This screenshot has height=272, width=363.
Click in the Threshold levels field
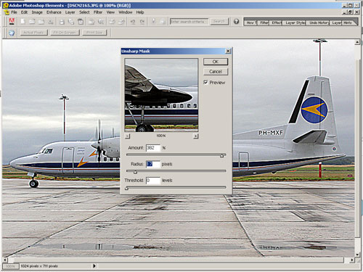pyautogui.click(x=153, y=181)
